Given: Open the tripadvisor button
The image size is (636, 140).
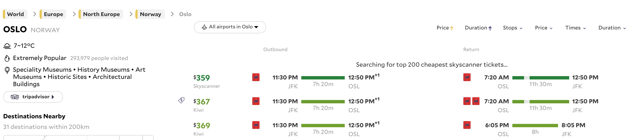Looking at the screenshot, I should click(x=33, y=97).
